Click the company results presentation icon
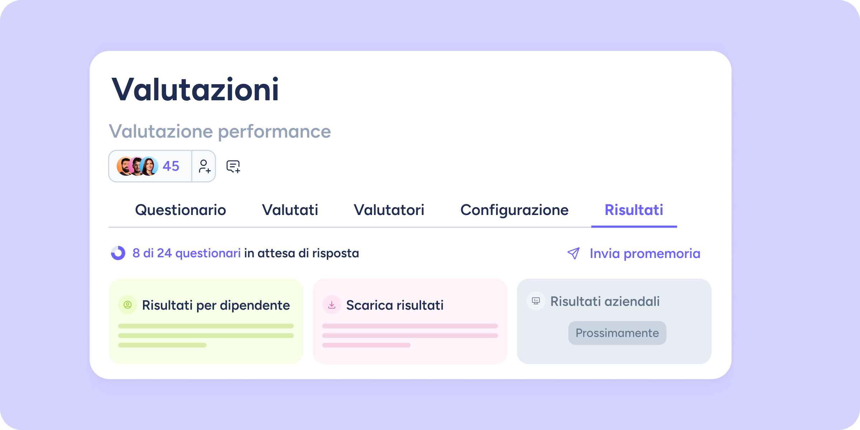The height and width of the screenshot is (430, 860). tap(536, 301)
